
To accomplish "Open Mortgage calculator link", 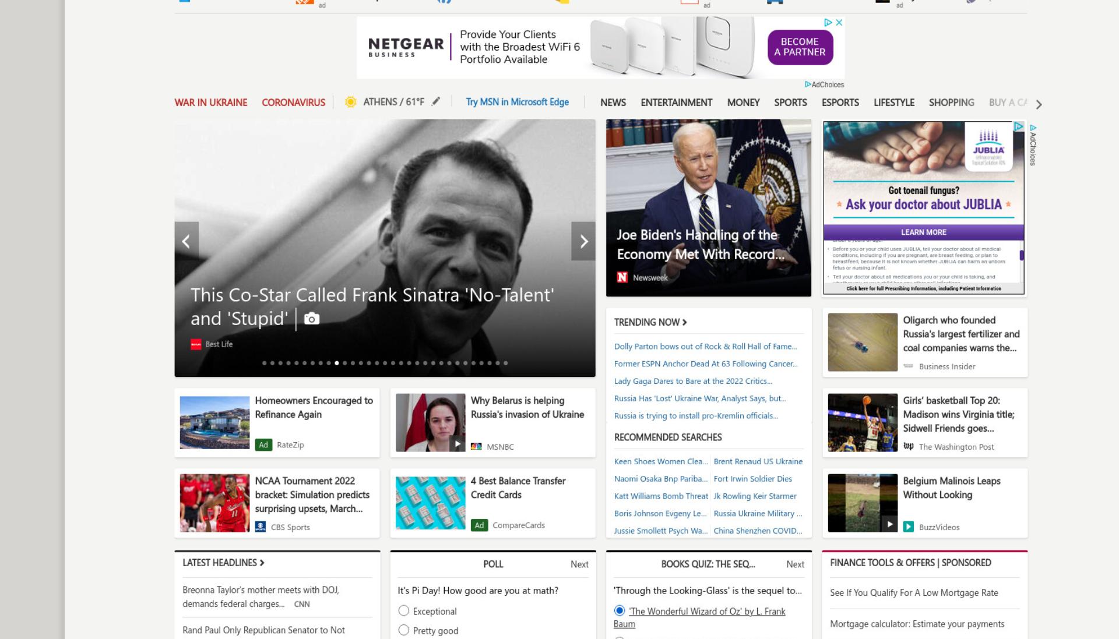I will click(x=917, y=624).
